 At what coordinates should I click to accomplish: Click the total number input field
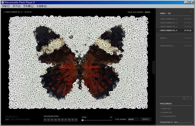[x=133, y=119]
